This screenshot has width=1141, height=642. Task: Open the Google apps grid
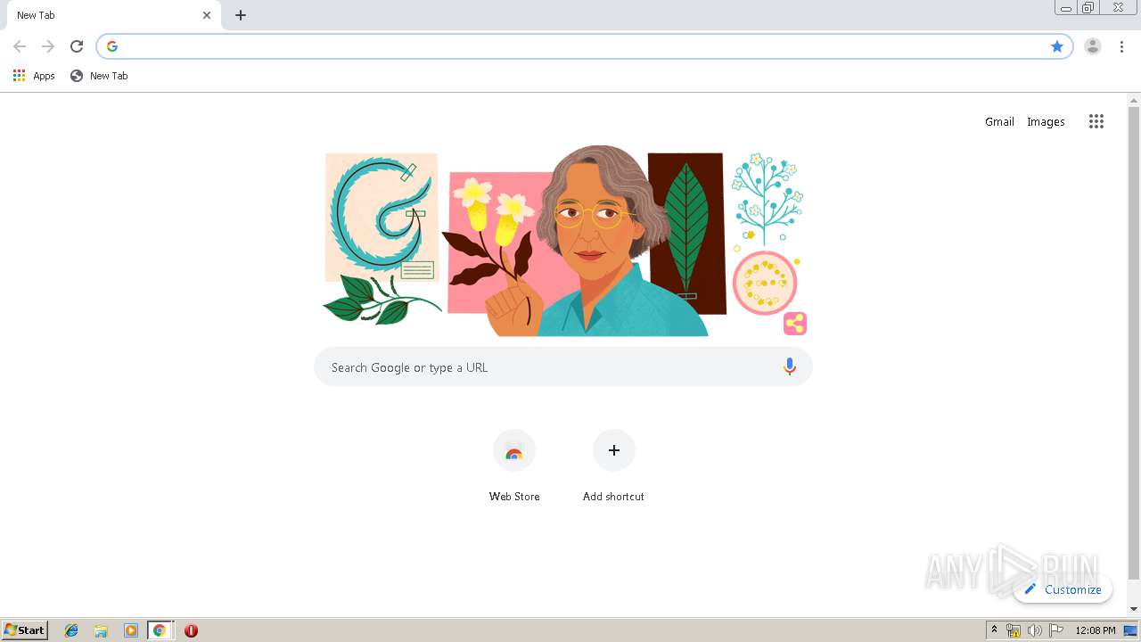click(x=1096, y=121)
